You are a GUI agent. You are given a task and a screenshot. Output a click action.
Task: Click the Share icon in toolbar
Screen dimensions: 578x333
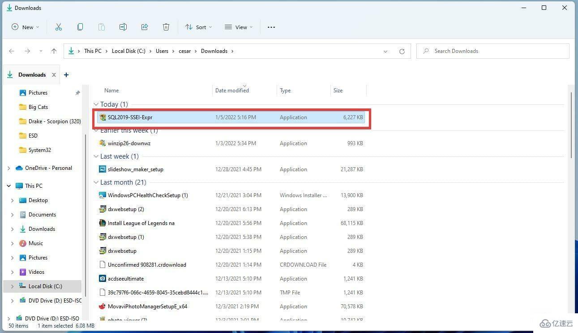click(x=145, y=27)
